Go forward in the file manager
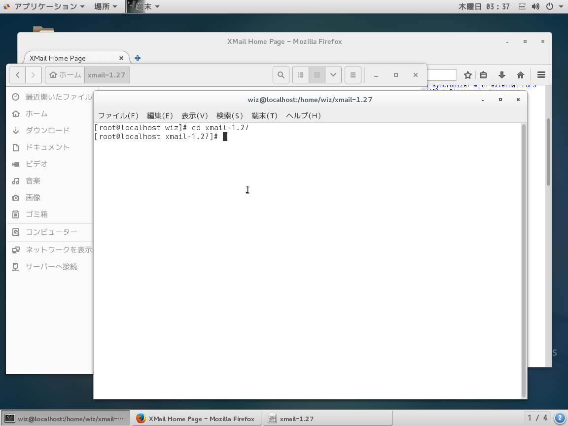568x426 pixels. (x=34, y=75)
